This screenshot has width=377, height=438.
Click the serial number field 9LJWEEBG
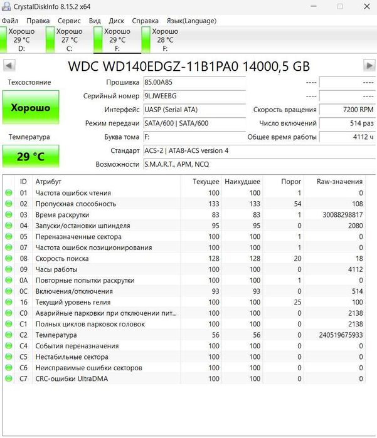[x=194, y=96]
